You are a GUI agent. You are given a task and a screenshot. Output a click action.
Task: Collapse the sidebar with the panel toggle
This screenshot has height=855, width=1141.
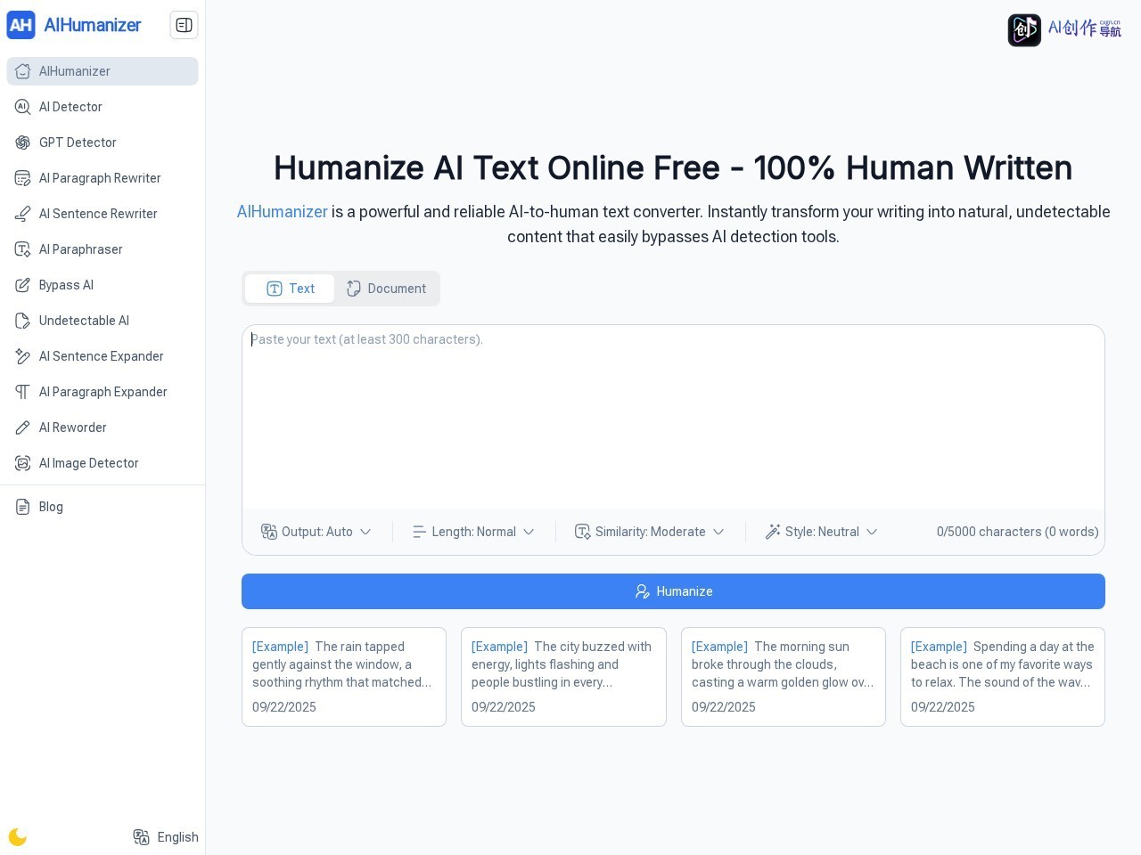click(x=184, y=25)
